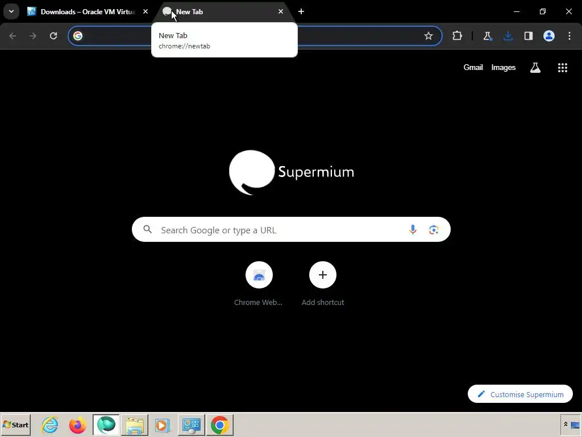Bookmark this tab with the star icon

[x=429, y=36]
